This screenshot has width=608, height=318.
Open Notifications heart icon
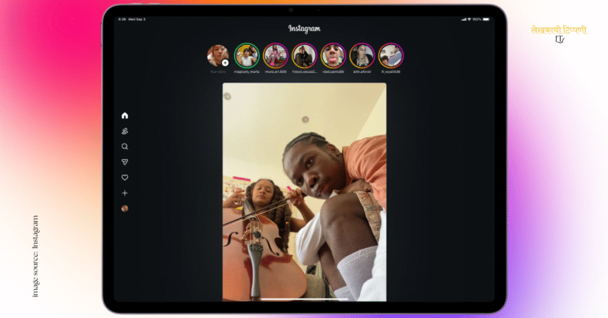point(125,177)
